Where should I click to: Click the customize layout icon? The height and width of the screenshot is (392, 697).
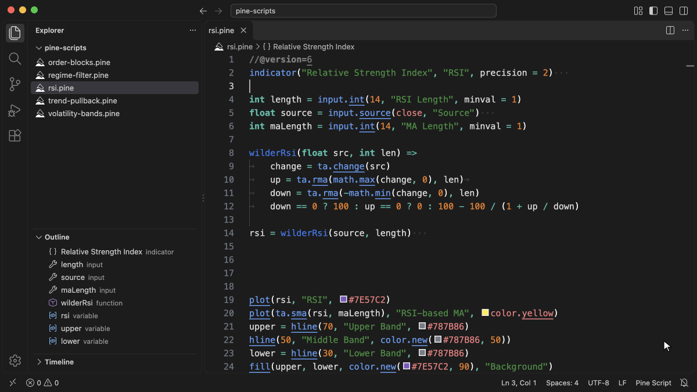pyautogui.click(x=638, y=10)
